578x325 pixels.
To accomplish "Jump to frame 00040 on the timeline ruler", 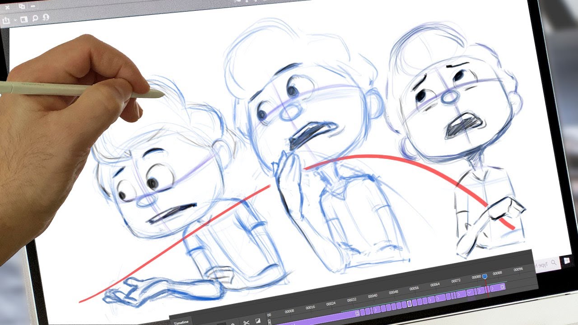I will pos(373,296).
